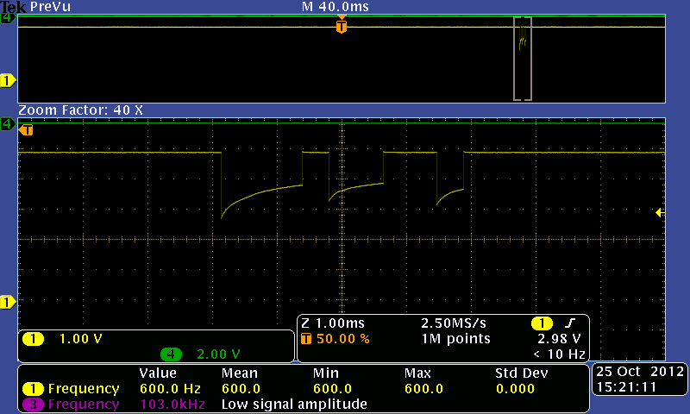Click the Mean column header
This screenshot has width=690, height=414.
tap(240, 373)
